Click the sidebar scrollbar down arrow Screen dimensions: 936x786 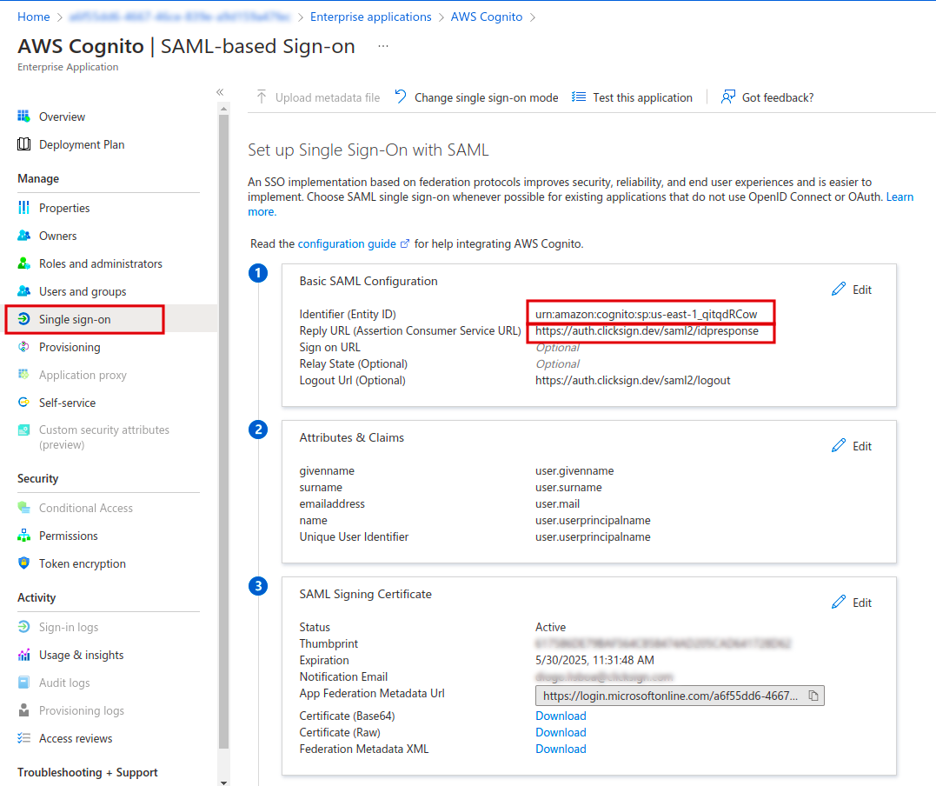point(224,782)
